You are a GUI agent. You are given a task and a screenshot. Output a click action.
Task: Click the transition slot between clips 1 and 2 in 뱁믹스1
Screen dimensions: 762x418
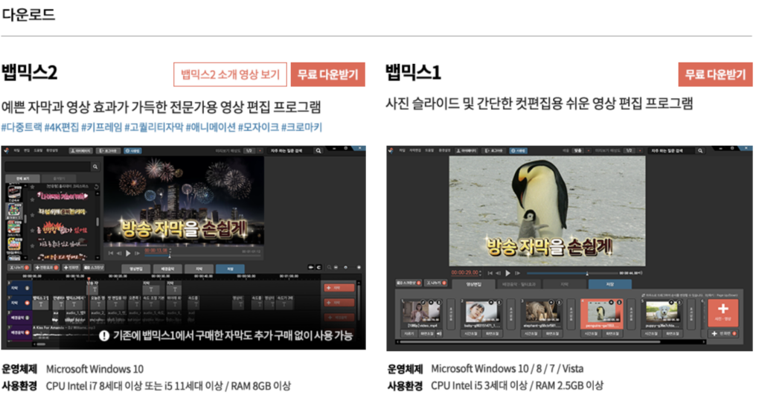click(x=450, y=314)
